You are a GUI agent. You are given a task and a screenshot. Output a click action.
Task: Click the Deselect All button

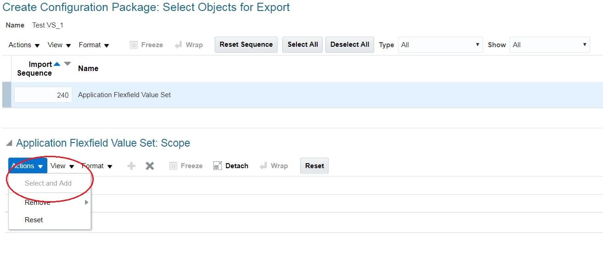pyautogui.click(x=350, y=44)
